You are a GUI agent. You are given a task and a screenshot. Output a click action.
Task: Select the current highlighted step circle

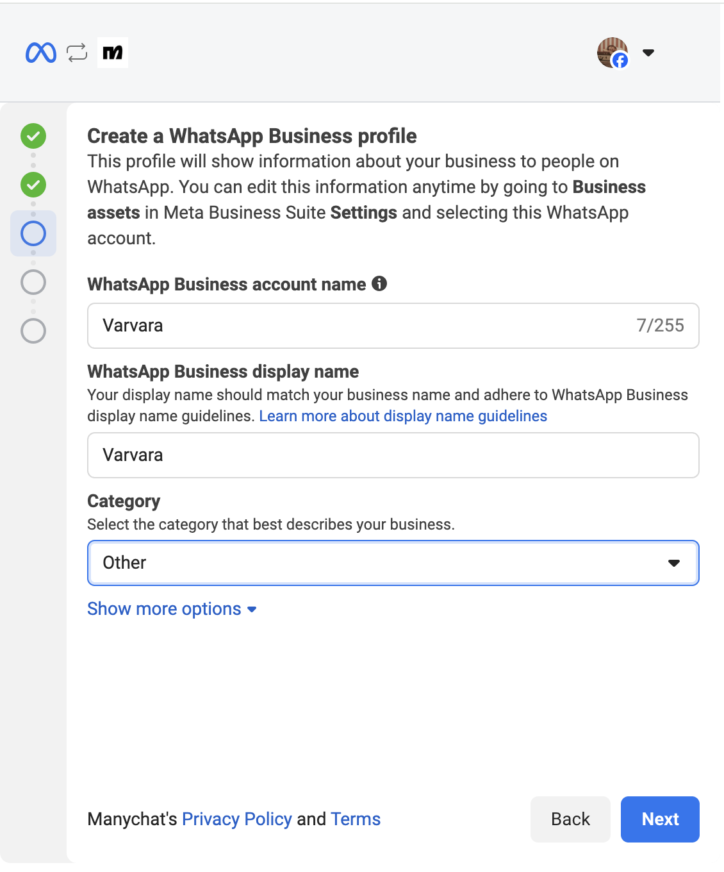[33, 233]
